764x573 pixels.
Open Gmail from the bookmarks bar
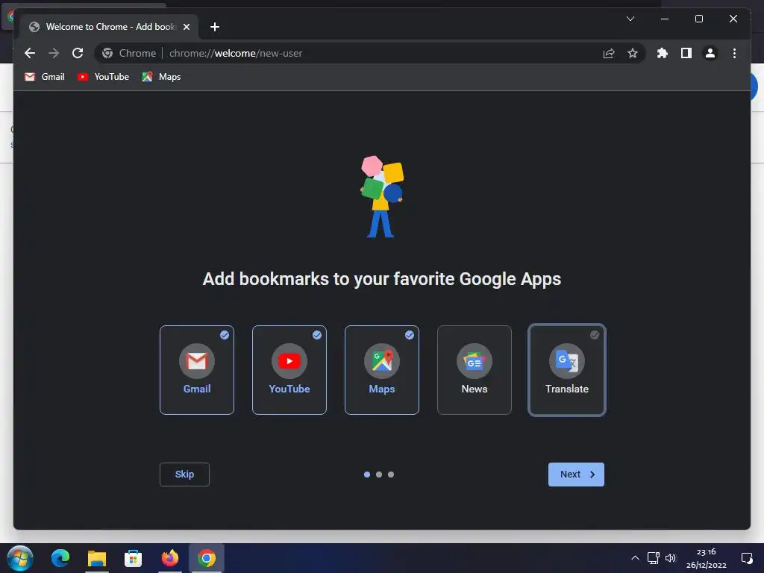click(44, 77)
